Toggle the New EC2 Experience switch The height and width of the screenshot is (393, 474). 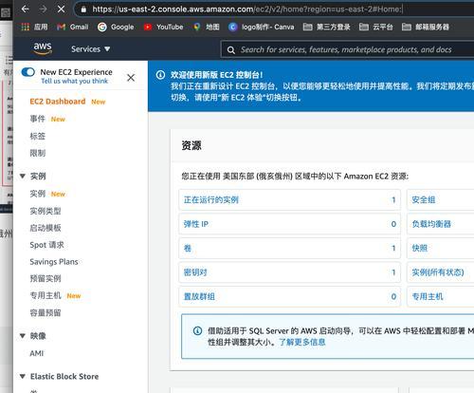[28, 72]
